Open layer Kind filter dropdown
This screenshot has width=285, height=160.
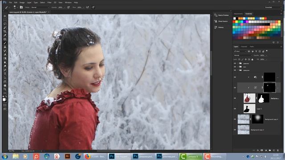[240, 52]
